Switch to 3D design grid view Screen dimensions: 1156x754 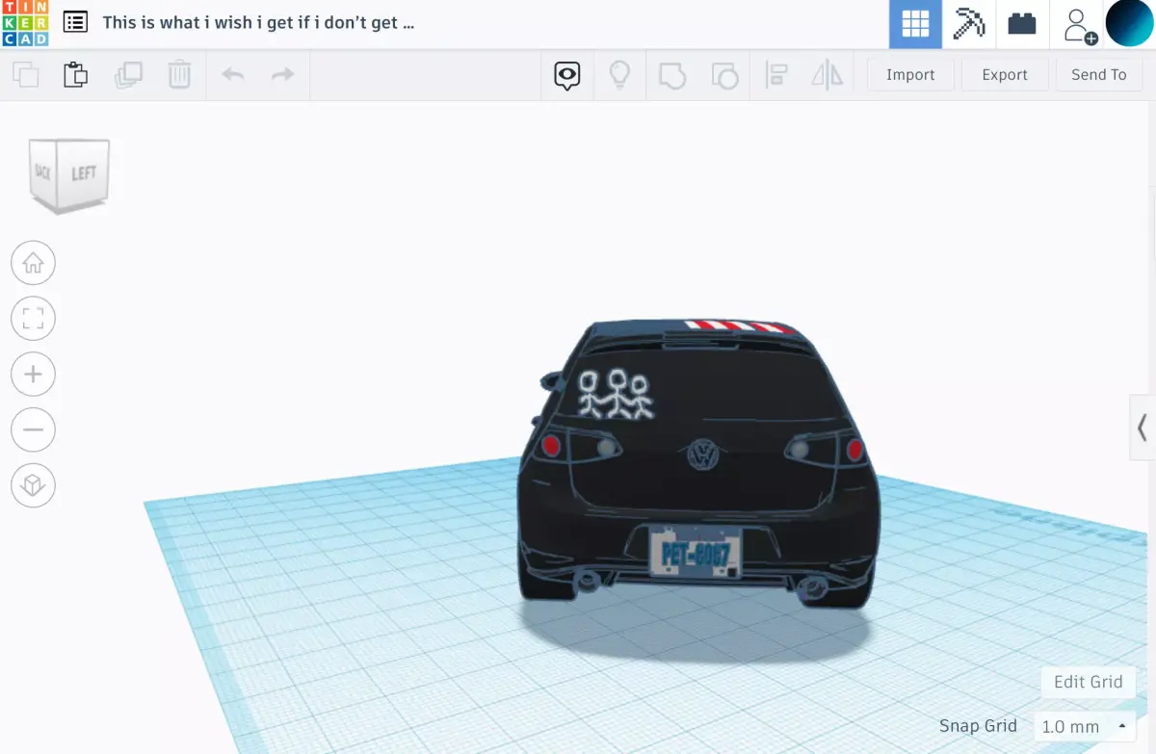(x=915, y=24)
